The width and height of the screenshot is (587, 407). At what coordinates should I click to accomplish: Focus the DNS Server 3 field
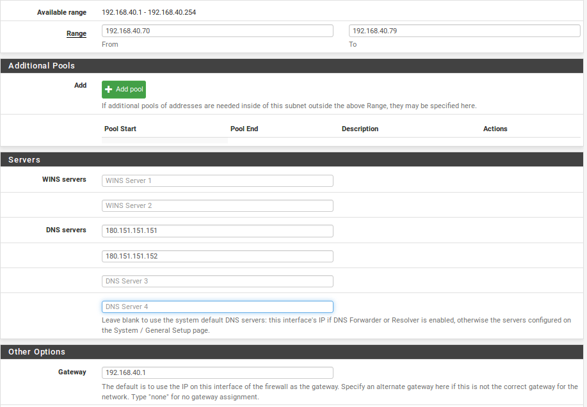click(x=218, y=282)
